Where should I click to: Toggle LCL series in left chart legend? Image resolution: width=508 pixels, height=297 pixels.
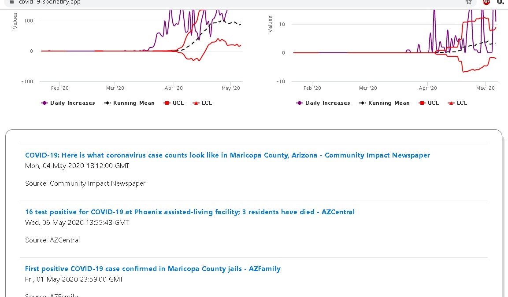tap(202, 103)
